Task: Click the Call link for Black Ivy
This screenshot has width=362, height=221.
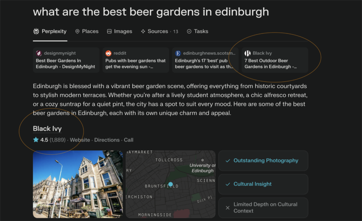Action: click(128, 140)
